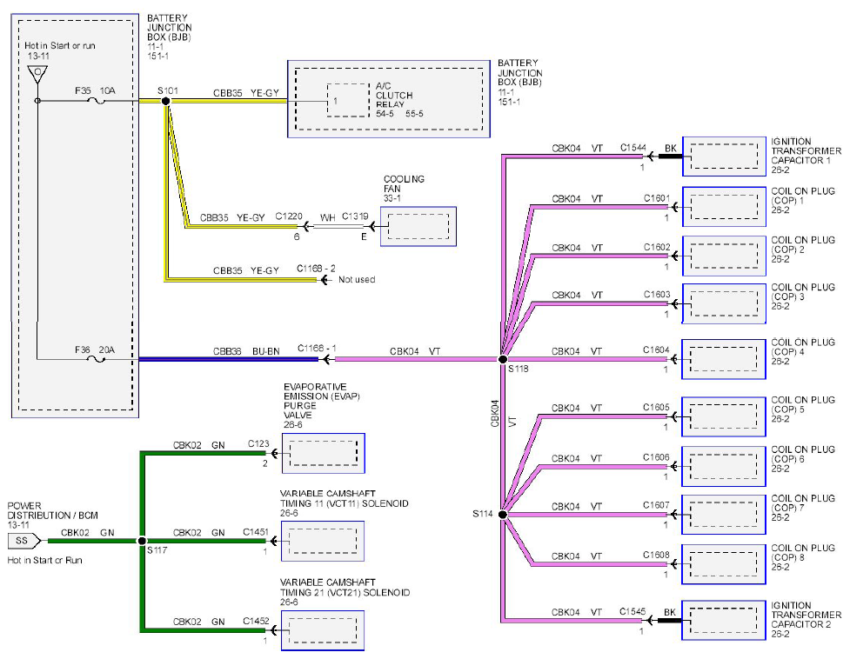Click the C1168 - 2 Not used connector
The image size is (850, 659).
(325, 280)
